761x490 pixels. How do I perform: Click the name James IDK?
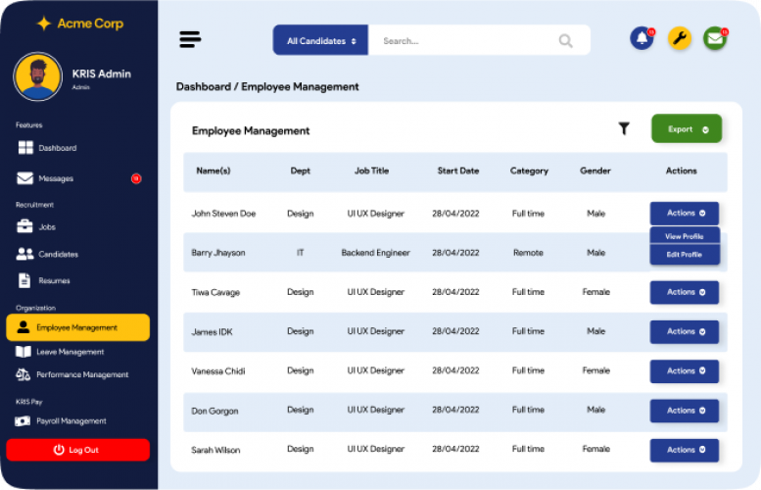pos(212,331)
